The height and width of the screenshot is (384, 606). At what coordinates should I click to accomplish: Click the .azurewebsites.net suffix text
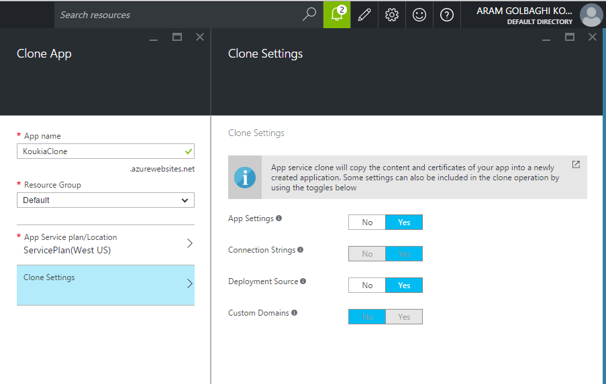[x=162, y=169]
